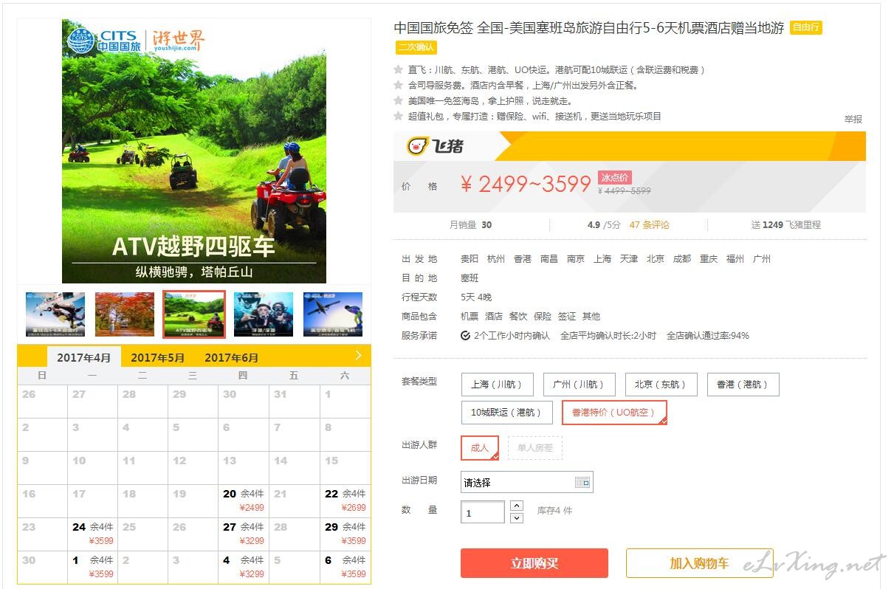Switch calendar to 2017年4月
This screenshot has width=894, height=589.
pyautogui.click(x=84, y=358)
